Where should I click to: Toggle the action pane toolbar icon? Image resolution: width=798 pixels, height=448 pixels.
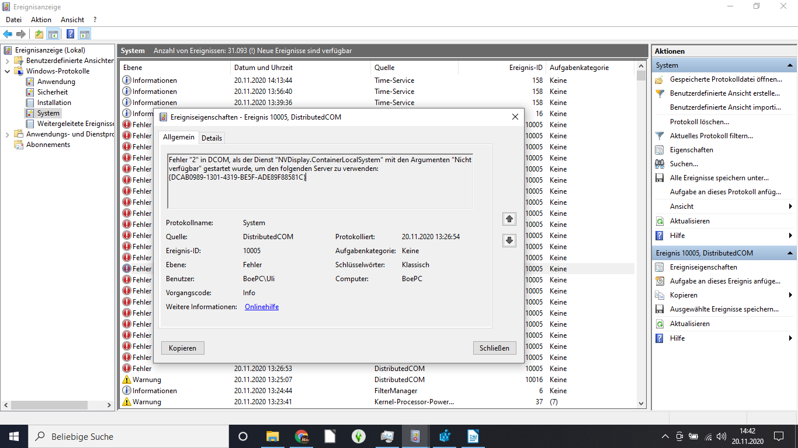tap(84, 34)
